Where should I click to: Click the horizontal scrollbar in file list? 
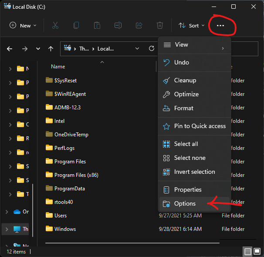[x=131, y=243]
